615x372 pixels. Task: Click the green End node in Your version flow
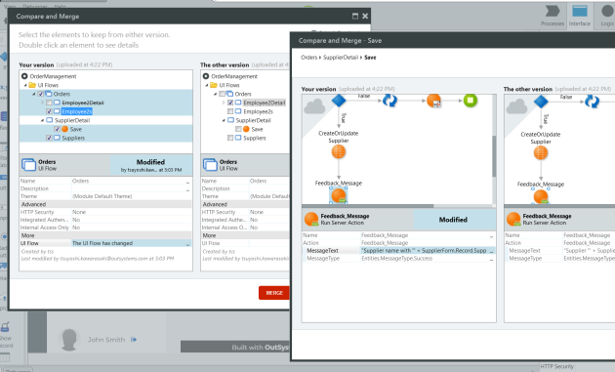471,101
